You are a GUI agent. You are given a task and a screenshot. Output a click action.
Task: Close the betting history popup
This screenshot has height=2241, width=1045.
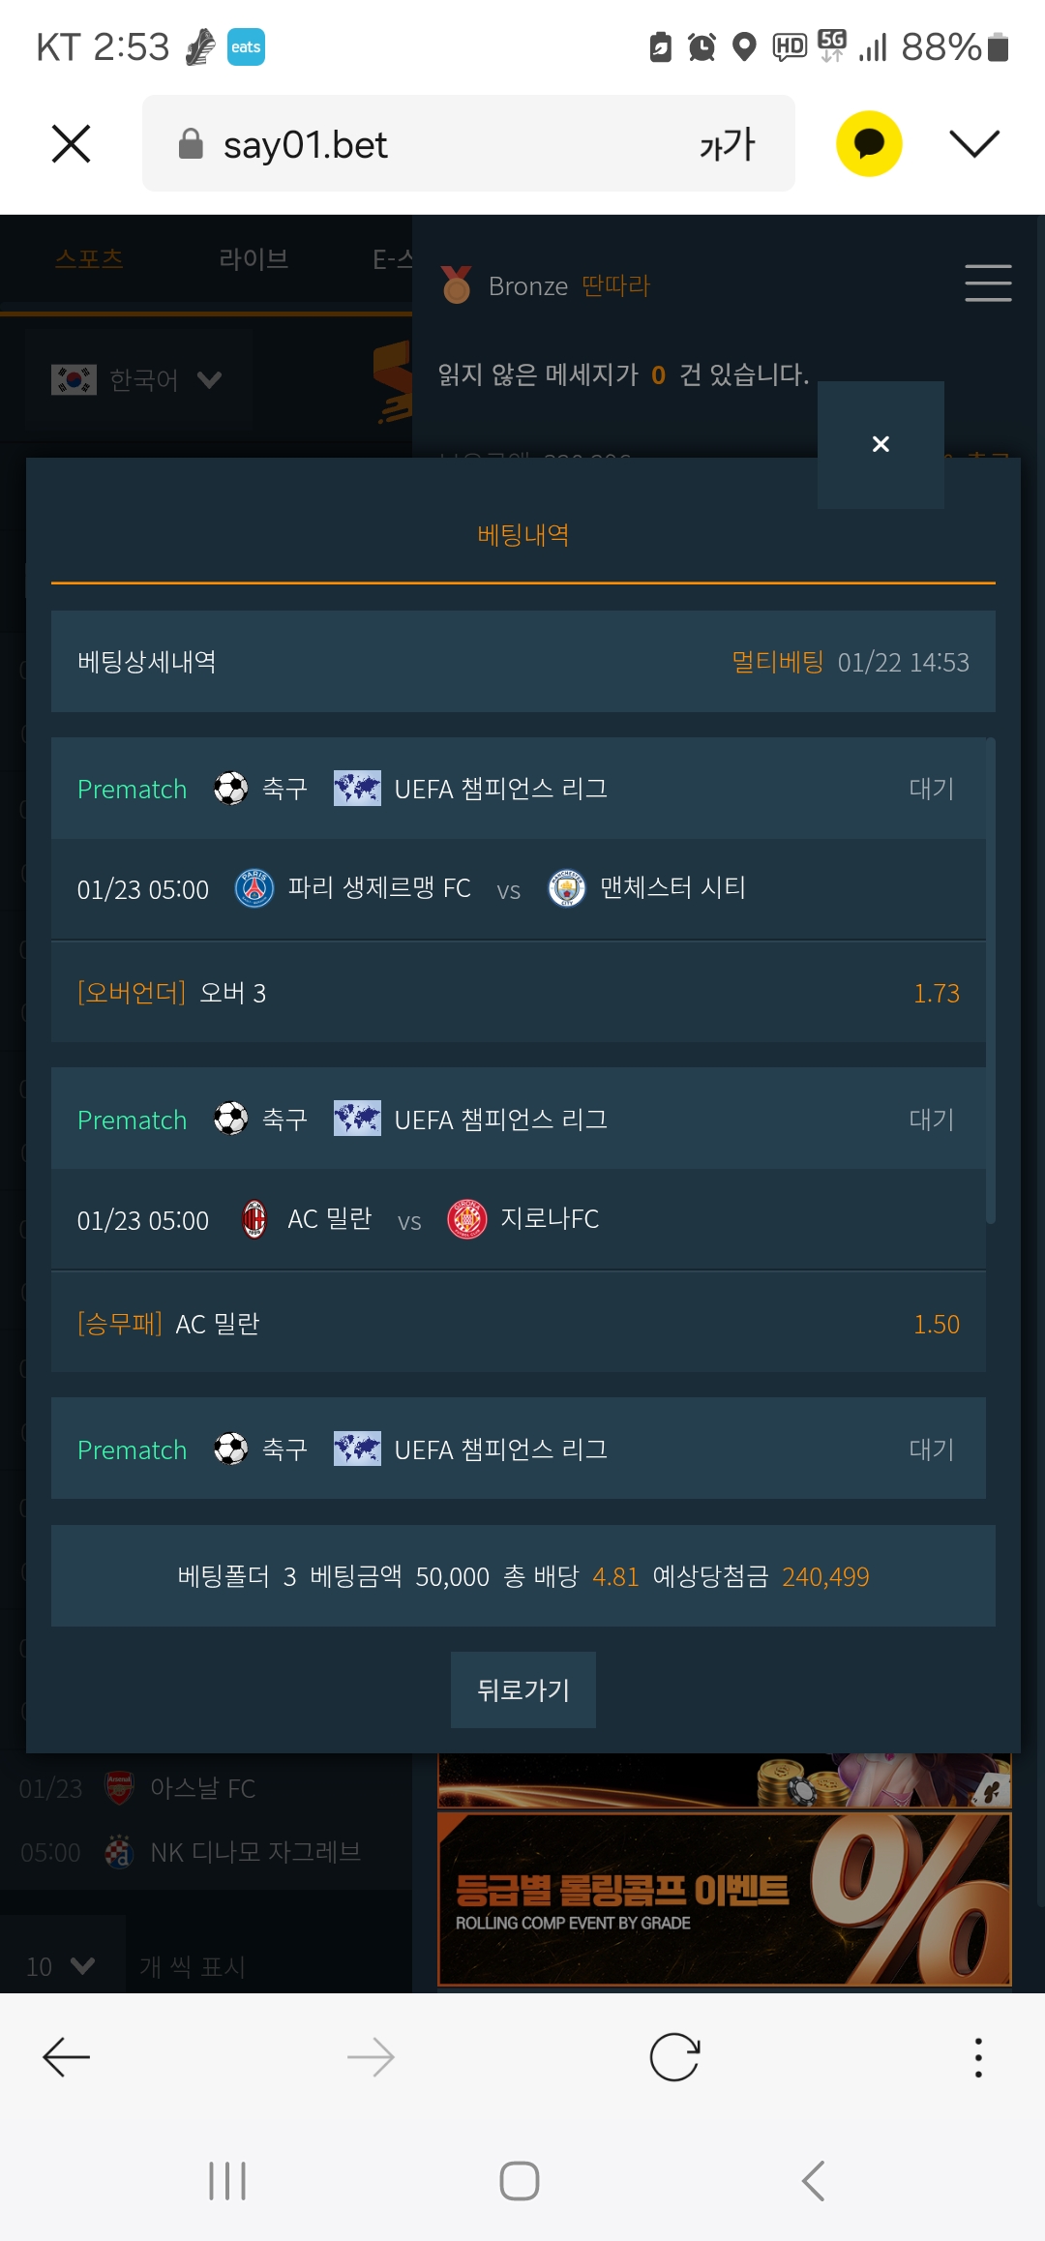(881, 444)
